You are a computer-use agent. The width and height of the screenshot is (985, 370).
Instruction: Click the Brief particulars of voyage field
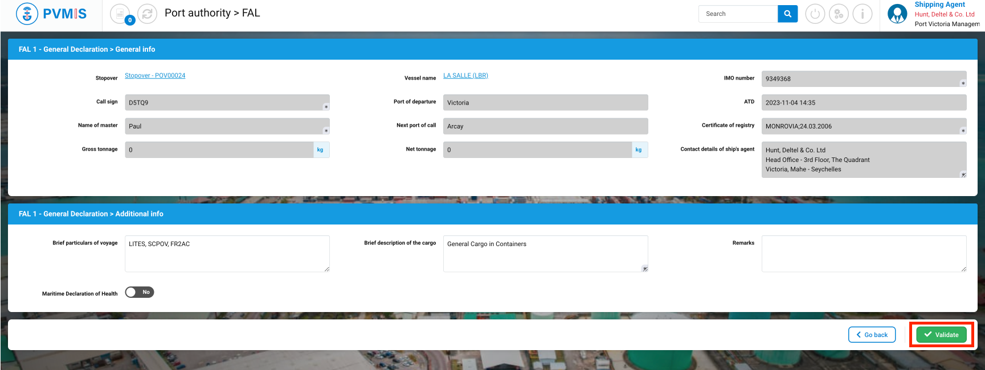pyautogui.click(x=227, y=253)
